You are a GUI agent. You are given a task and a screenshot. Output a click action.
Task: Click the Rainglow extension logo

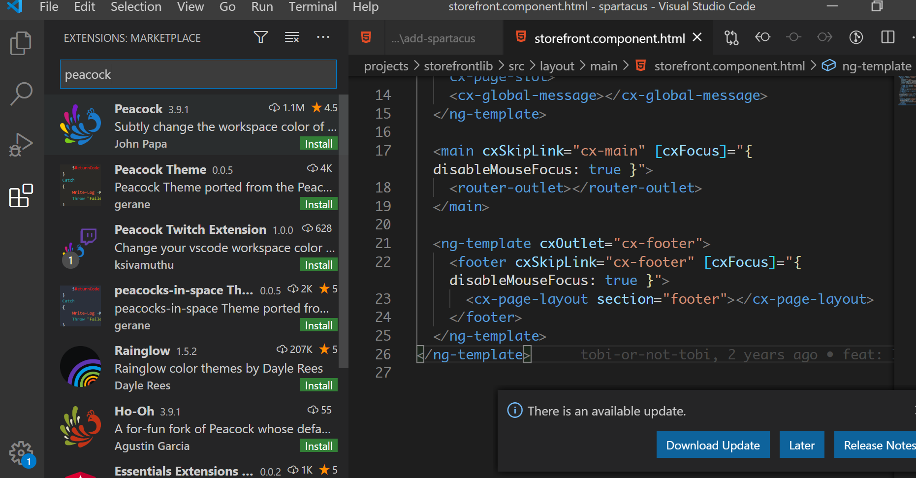[81, 367]
